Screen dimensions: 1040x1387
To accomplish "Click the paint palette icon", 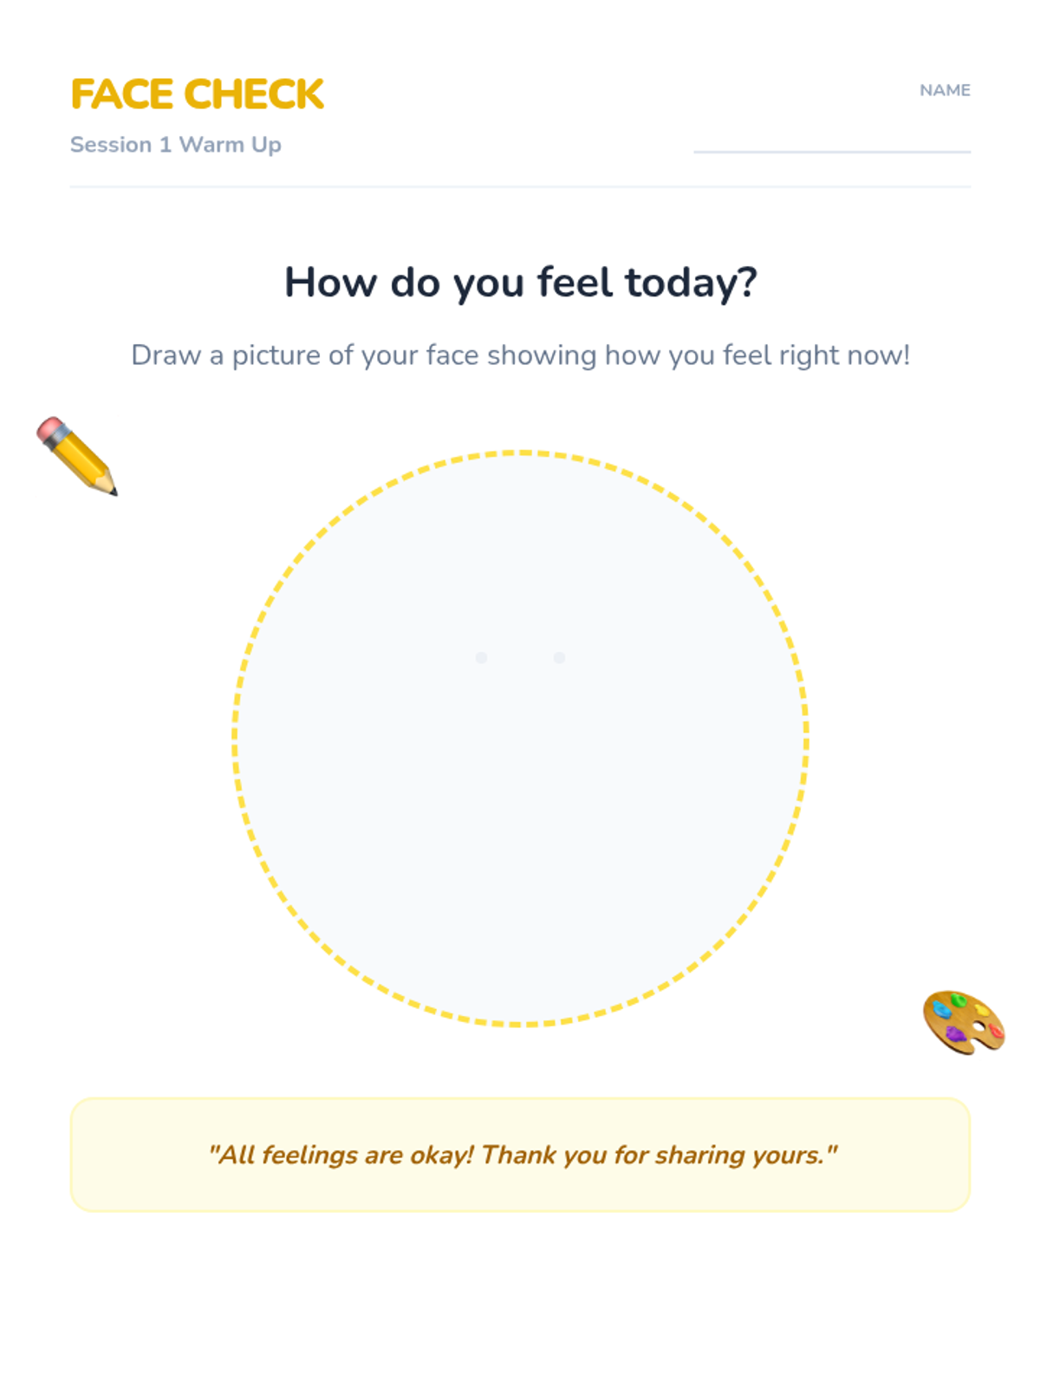I will (963, 1021).
